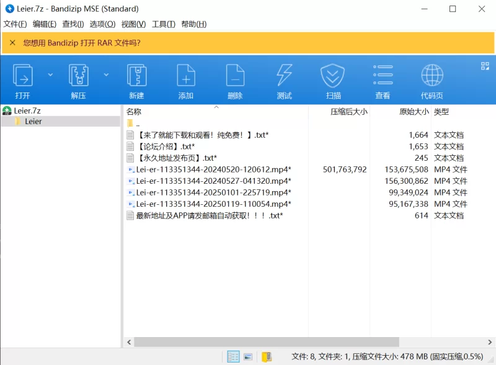Click text file icon of 【论坛介绍】.txt
This screenshot has width=496, height=365.
point(130,146)
